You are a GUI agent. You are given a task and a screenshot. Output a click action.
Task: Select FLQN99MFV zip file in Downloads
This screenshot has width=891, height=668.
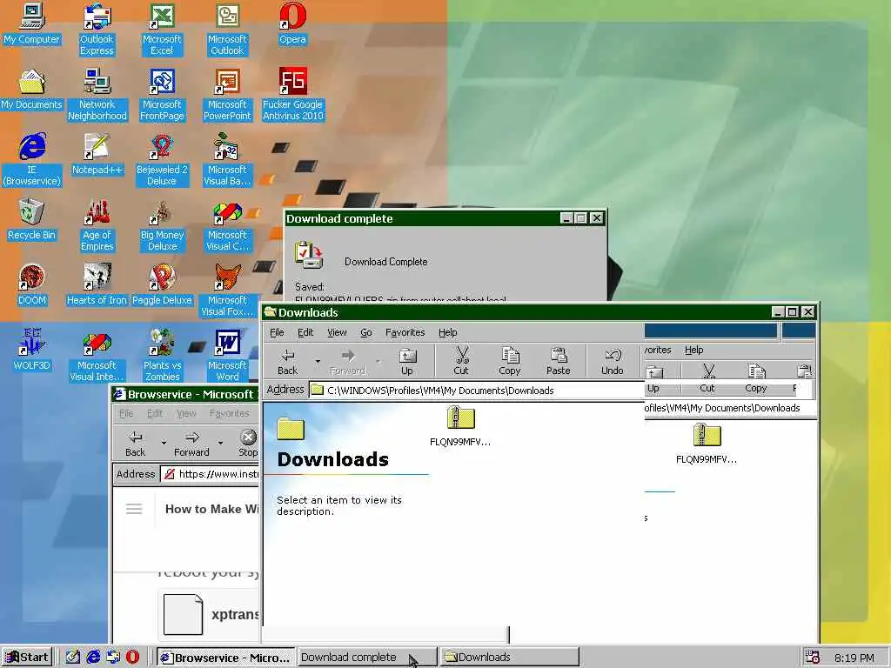460,426
